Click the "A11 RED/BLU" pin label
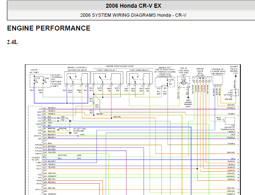This screenshot has width=255, height=195. (50, 137)
